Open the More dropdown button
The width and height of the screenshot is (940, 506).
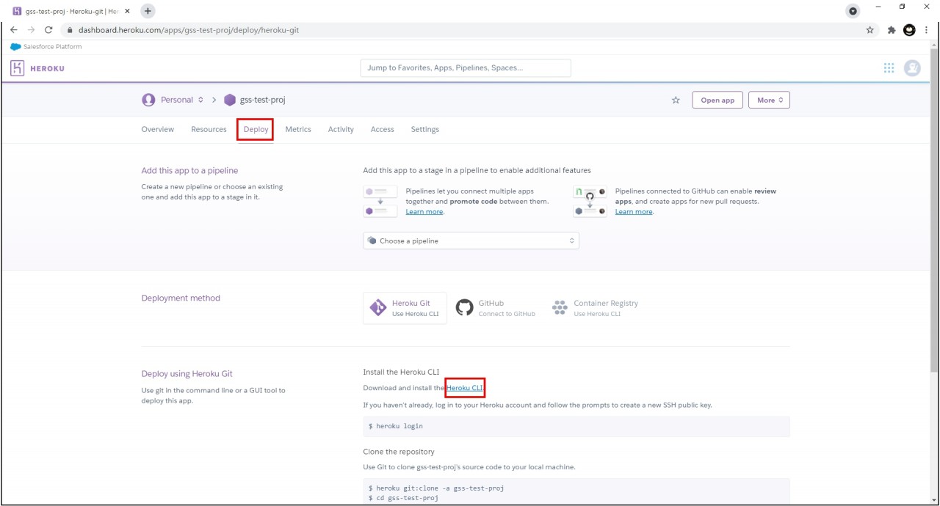(x=769, y=100)
